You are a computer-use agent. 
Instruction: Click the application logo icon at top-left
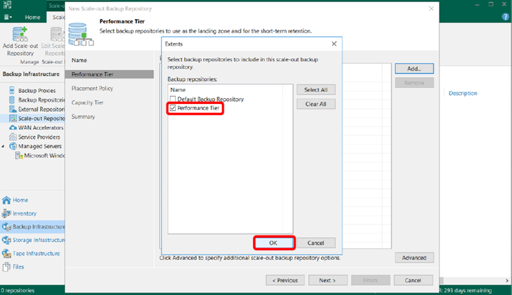(x=7, y=5)
